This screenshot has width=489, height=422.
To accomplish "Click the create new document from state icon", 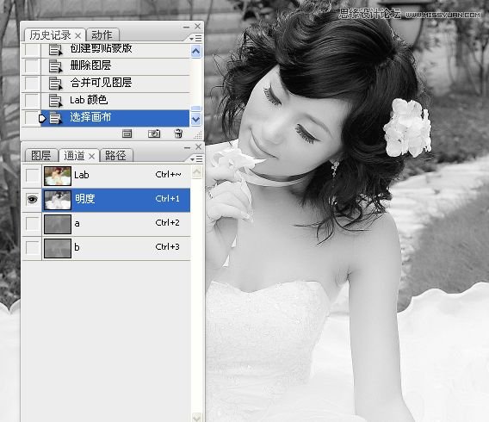I will tap(127, 133).
